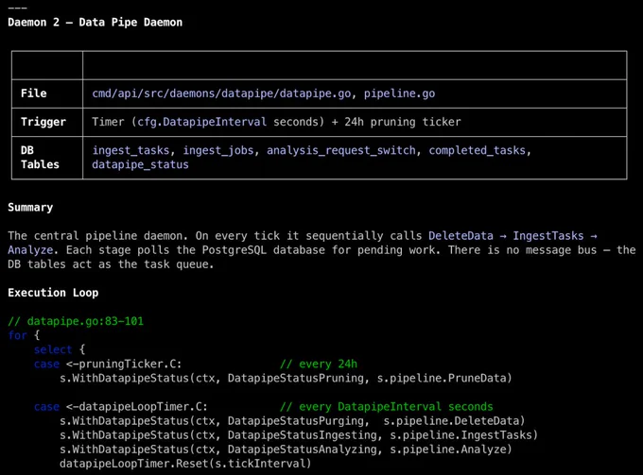643x475 pixels.
Task: Click the pipeline.go file name
Action: point(399,93)
